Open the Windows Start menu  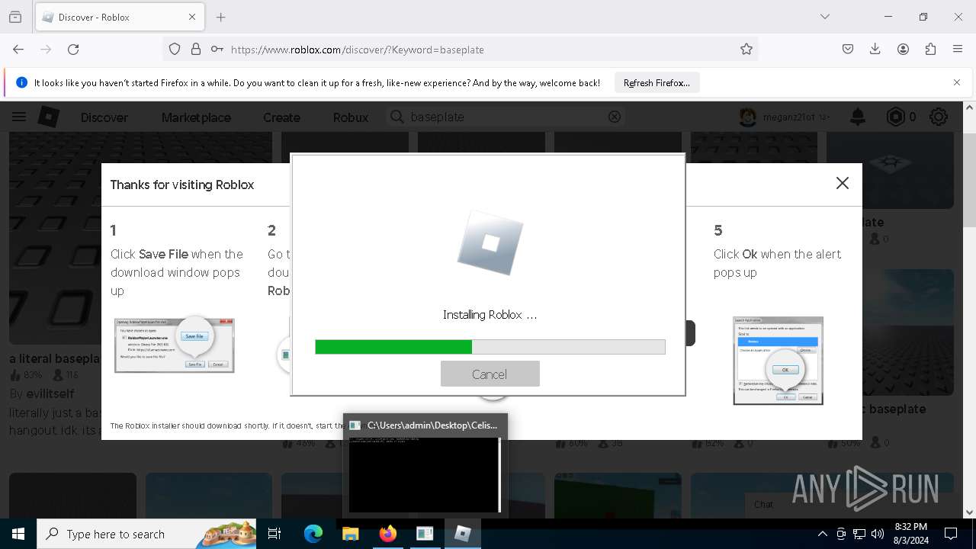pyautogui.click(x=18, y=534)
